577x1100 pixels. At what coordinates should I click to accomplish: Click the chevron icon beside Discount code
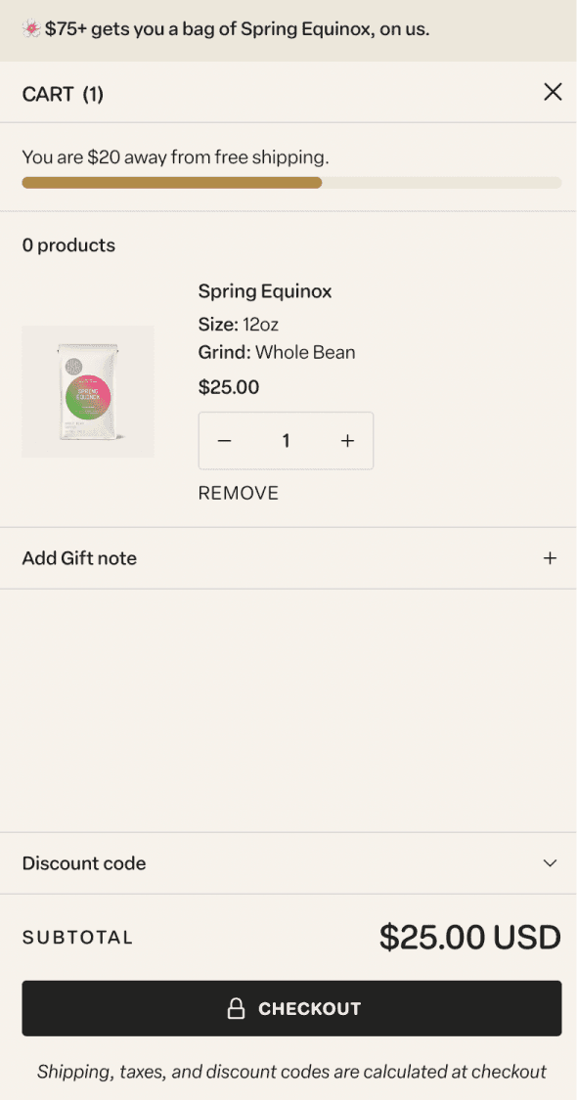tap(550, 863)
